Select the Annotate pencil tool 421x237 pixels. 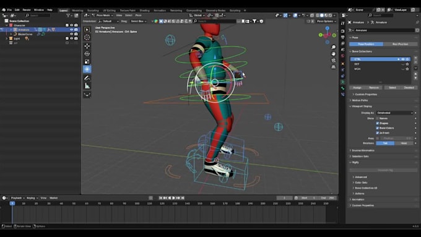pyautogui.click(x=87, y=78)
